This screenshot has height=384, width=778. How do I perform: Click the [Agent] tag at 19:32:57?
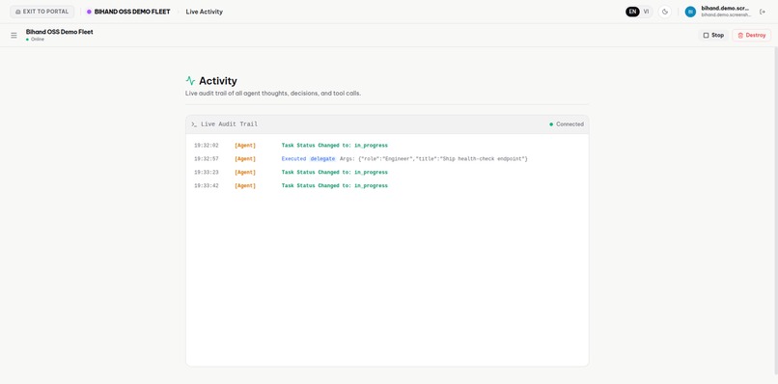[x=245, y=159]
